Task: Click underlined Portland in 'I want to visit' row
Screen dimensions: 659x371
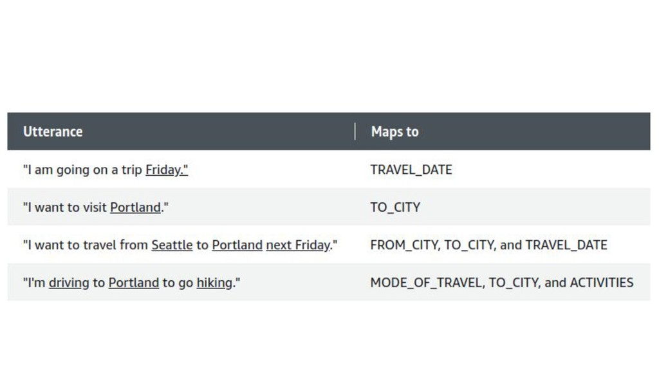Action: coord(135,207)
